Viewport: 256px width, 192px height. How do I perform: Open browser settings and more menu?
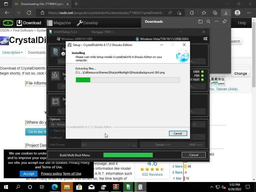pyautogui.click(x=249, y=13)
